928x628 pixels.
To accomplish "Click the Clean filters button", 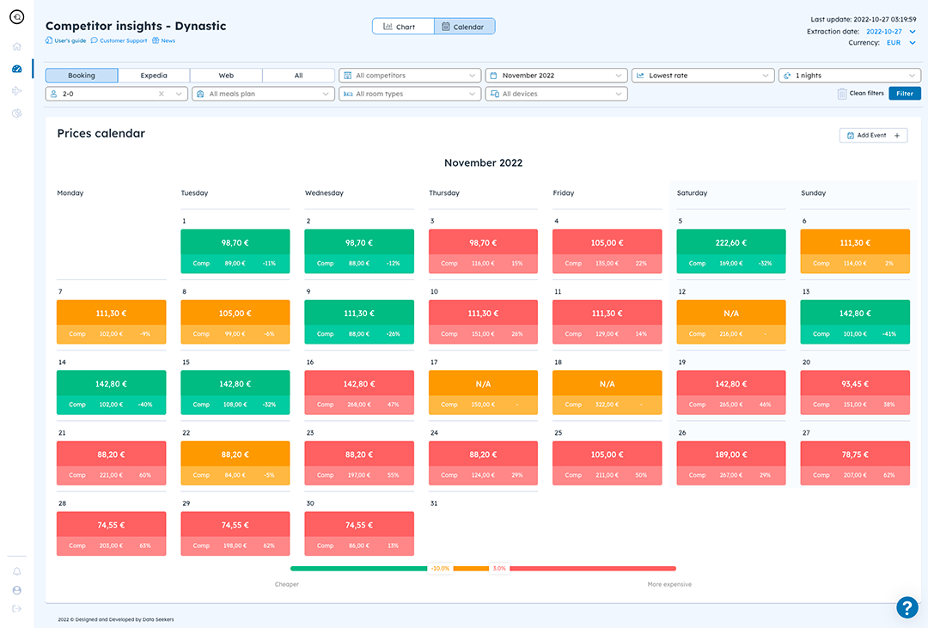I will [x=860, y=94].
